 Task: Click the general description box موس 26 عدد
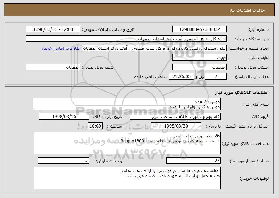127,104
